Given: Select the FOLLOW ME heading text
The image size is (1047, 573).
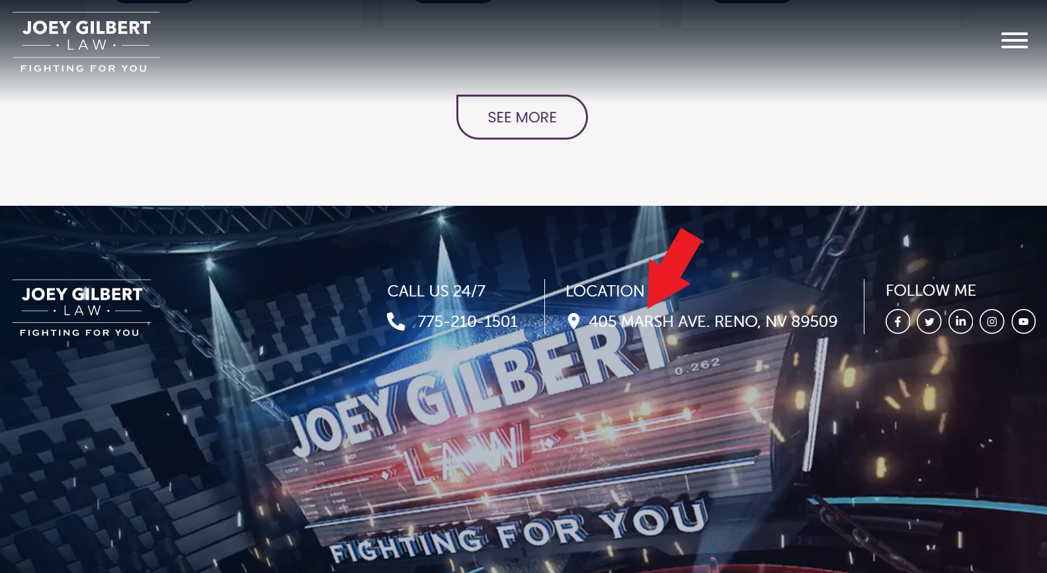Looking at the screenshot, I should 931,290.
